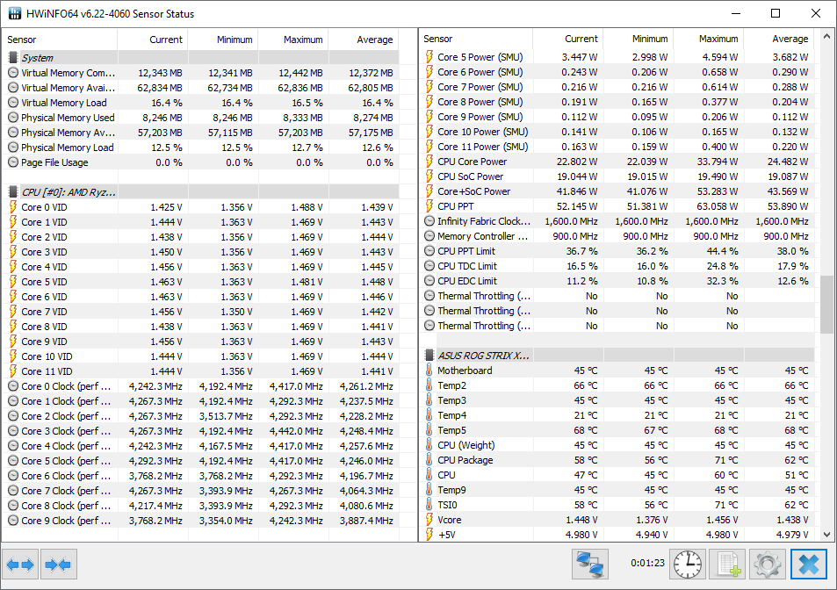Click the lightning icon beside Vcore

click(429, 520)
